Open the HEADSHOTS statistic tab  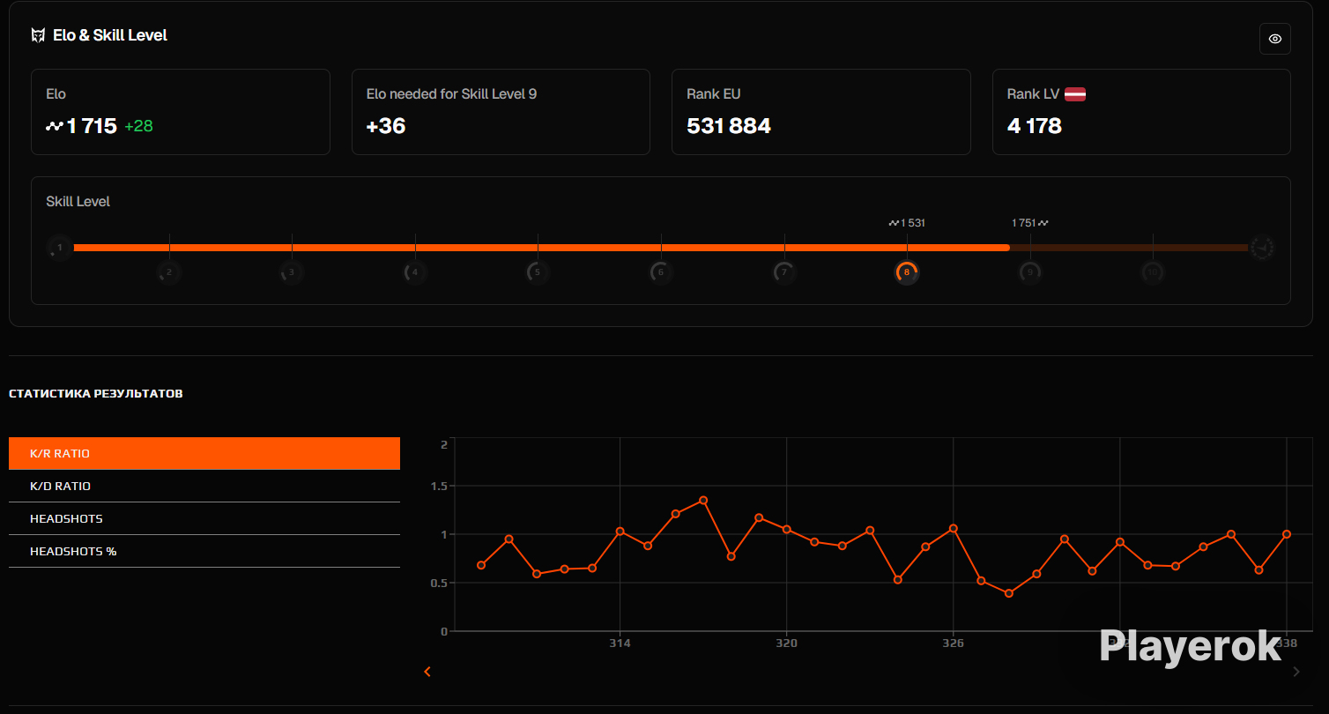204,518
